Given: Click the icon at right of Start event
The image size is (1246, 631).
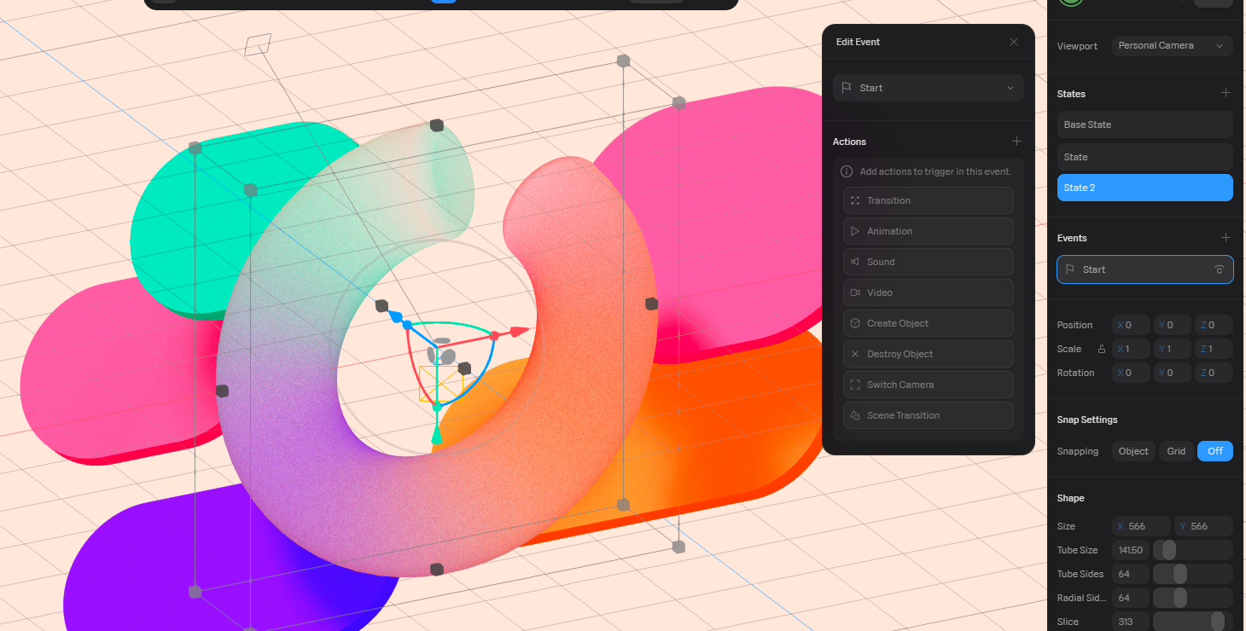Looking at the screenshot, I should tap(1220, 269).
